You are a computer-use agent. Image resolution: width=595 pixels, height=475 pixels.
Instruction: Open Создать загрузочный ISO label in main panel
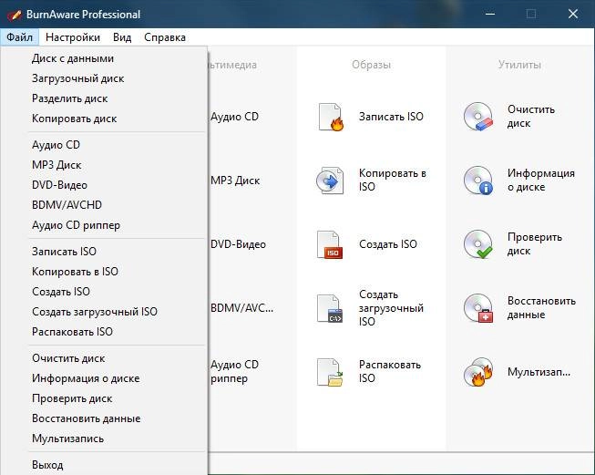pos(391,308)
